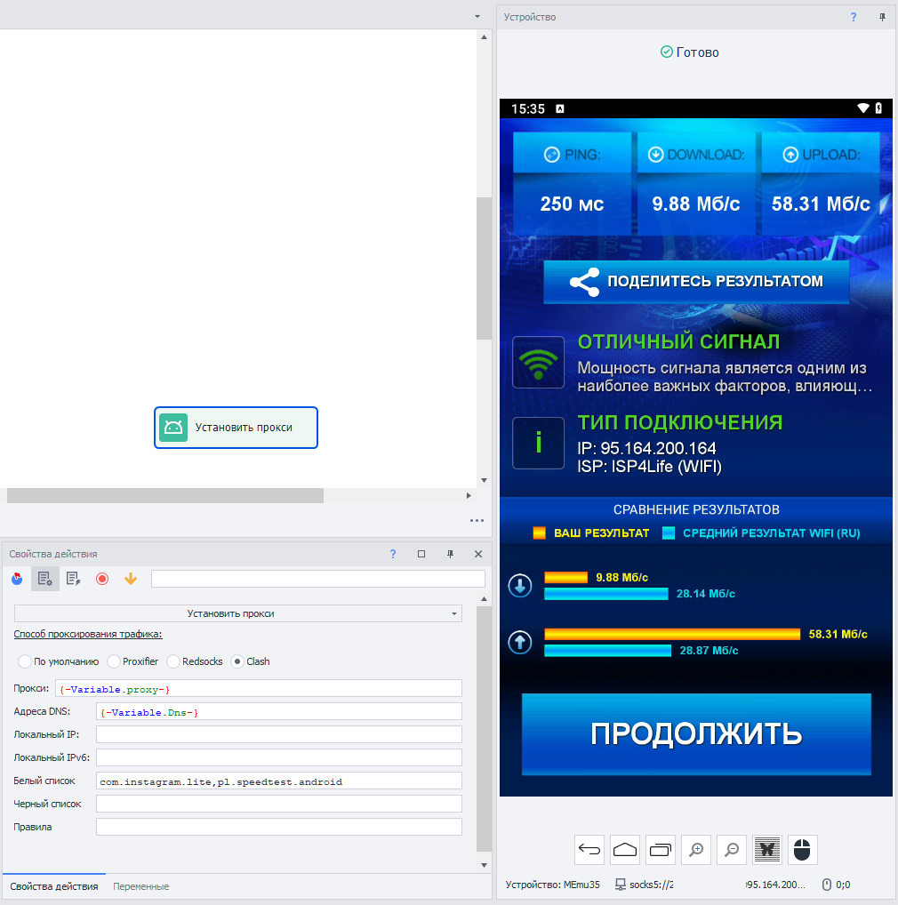This screenshot has width=898, height=905.
Task: Click the socks5 proxy status icon
Action: point(621,885)
